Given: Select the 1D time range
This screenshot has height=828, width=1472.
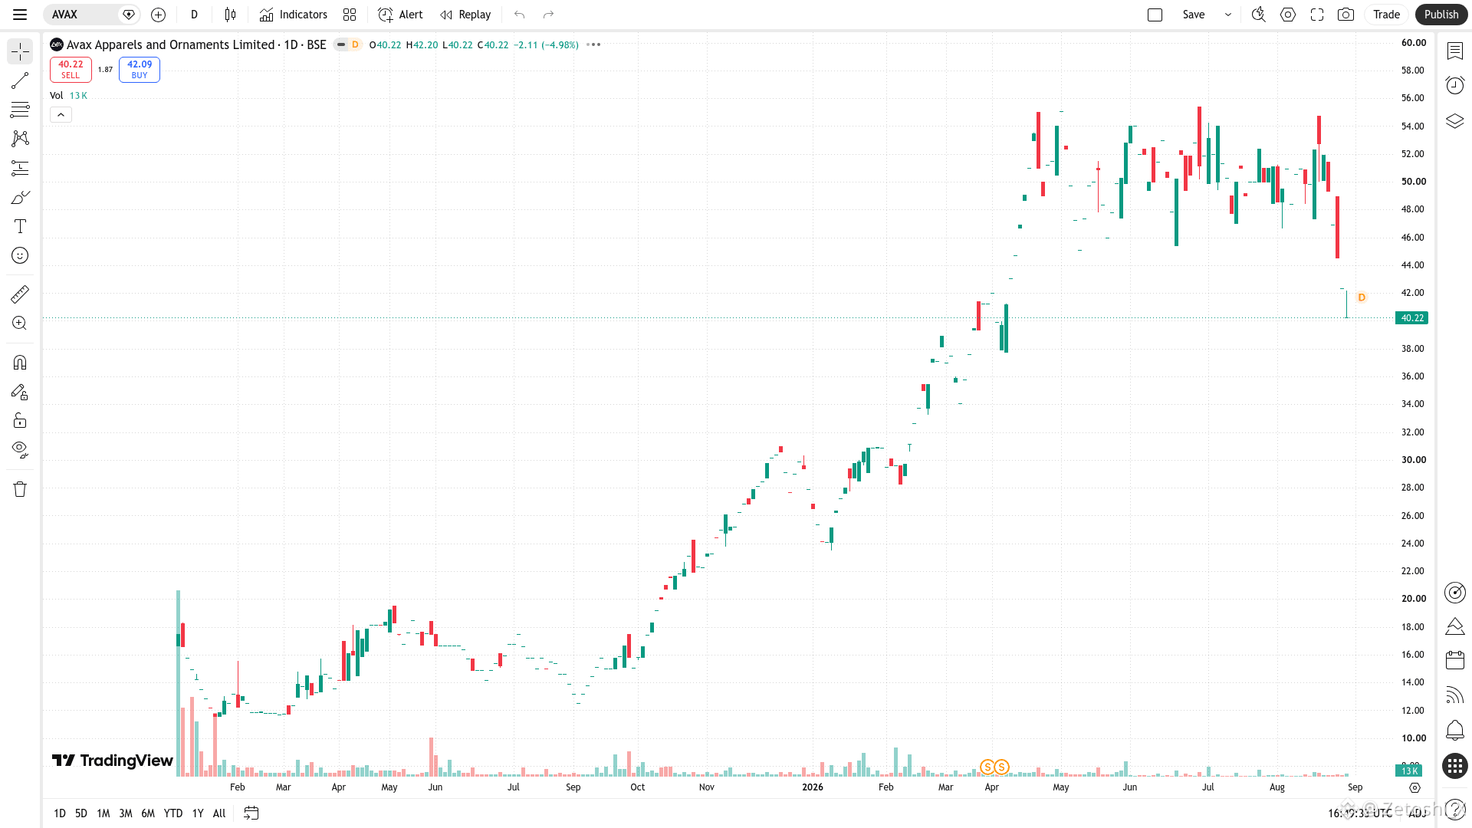Looking at the screenshot, I should click(60, 813).
